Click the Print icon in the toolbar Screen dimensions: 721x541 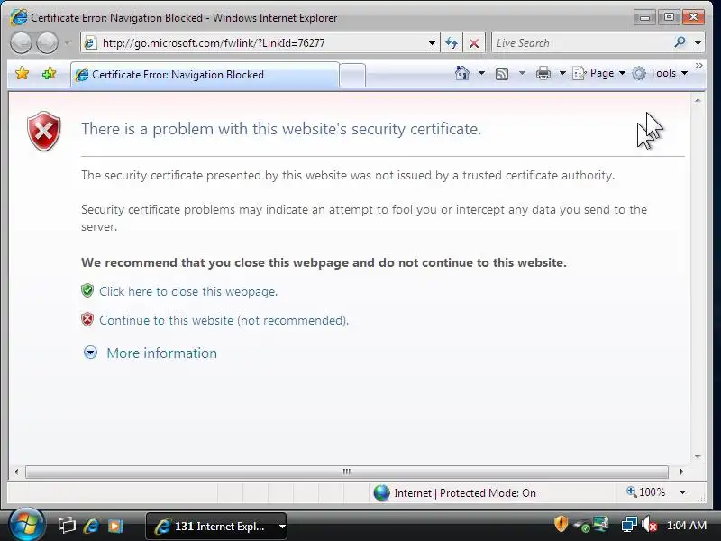click(543, 73)
